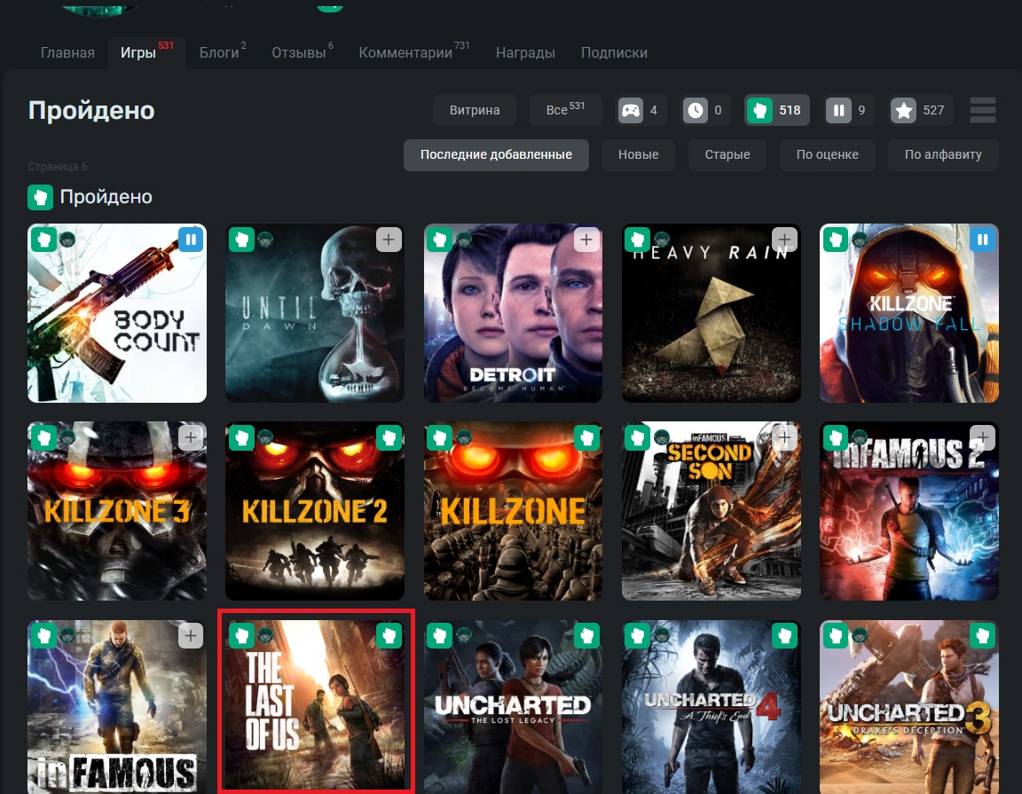
Task: Open the Главная profile tab
Action: point(67,53)
